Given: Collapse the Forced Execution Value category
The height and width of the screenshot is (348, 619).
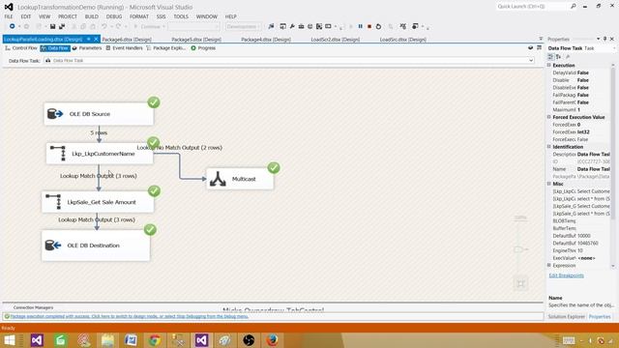Looking at the screenshot, I should (549, 117).
